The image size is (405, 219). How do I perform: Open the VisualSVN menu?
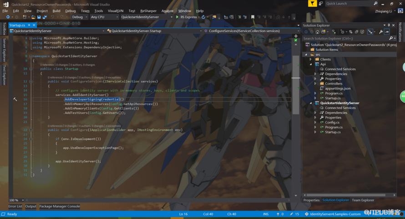pyautogui.click(x=116, y=11)
